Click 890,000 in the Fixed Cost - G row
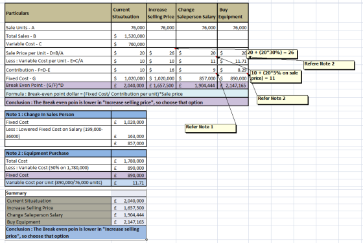This screenshot has width=363, height=243. click(x=233, y=78)
